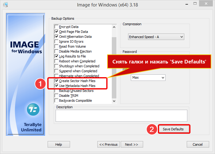This screenshot has height=154, width=215.
Task: Click the TeraByte Unlimited logo icon
Action: [x=33, y=109]
